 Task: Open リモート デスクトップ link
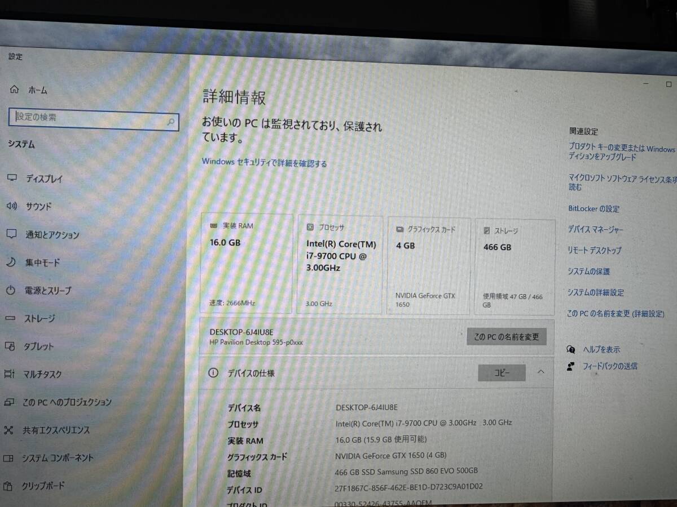pos(595,250)
